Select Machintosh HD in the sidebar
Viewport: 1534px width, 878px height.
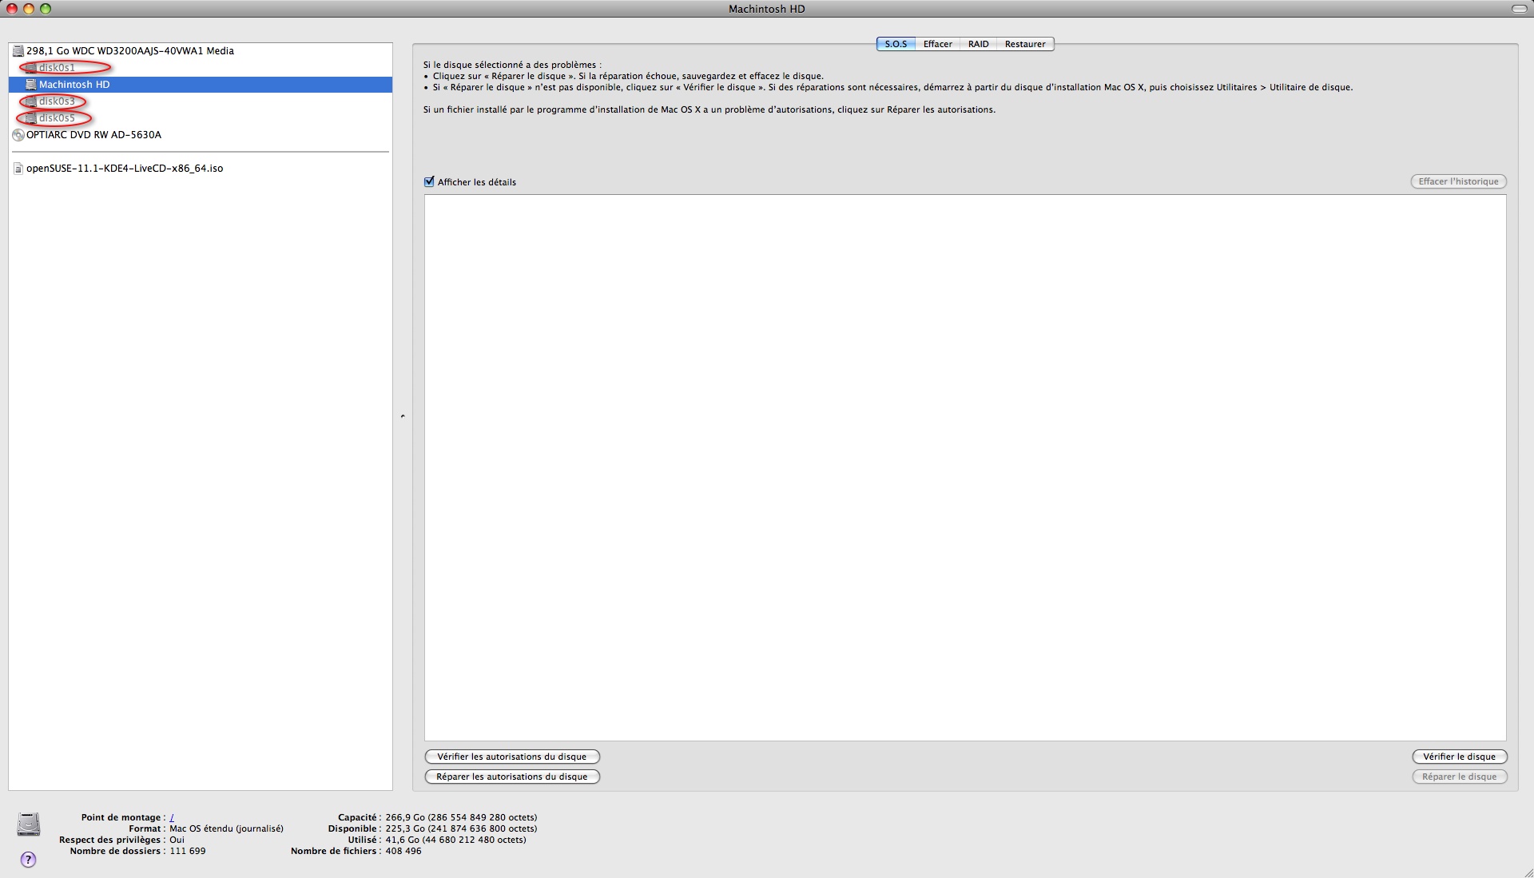click(x=200, y=85)
